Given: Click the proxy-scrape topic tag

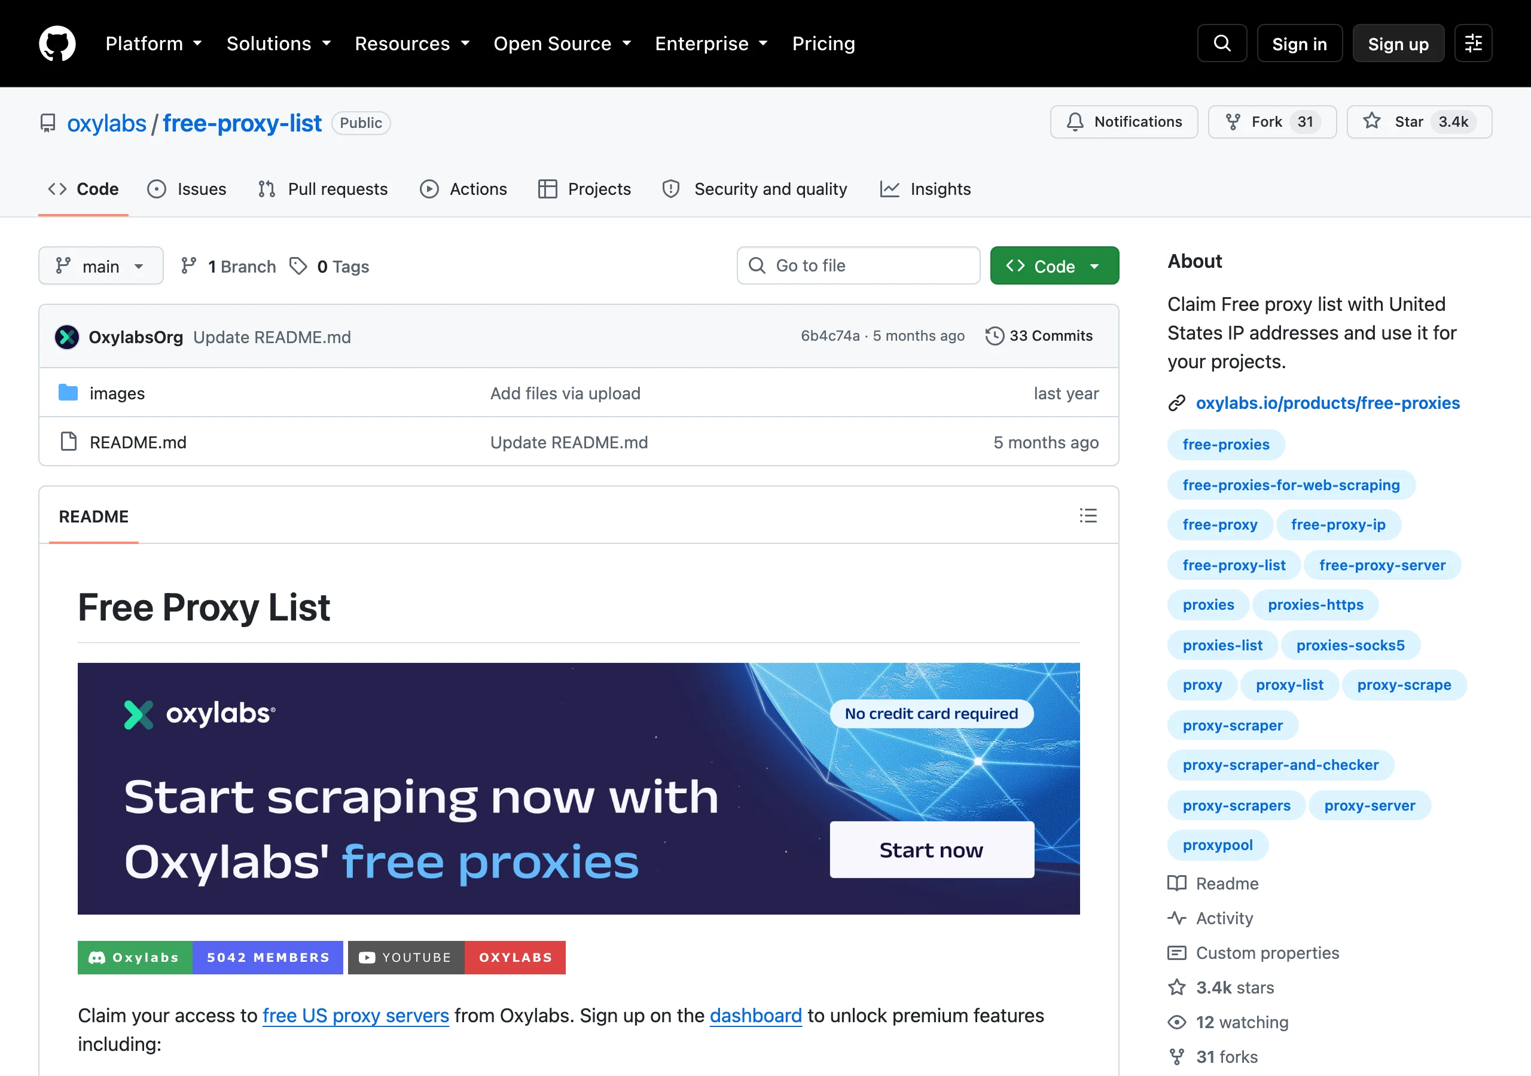Looking at the screenshot, I should (1404, 685).
